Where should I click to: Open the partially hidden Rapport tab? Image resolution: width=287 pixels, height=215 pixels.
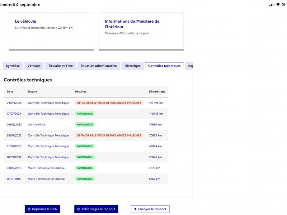(x=189, y=66)
